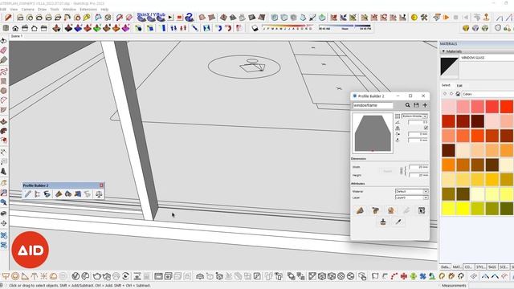Select the pale pink color swatch
The height and width of the screenshot is (289, 514).
(448, 107)
